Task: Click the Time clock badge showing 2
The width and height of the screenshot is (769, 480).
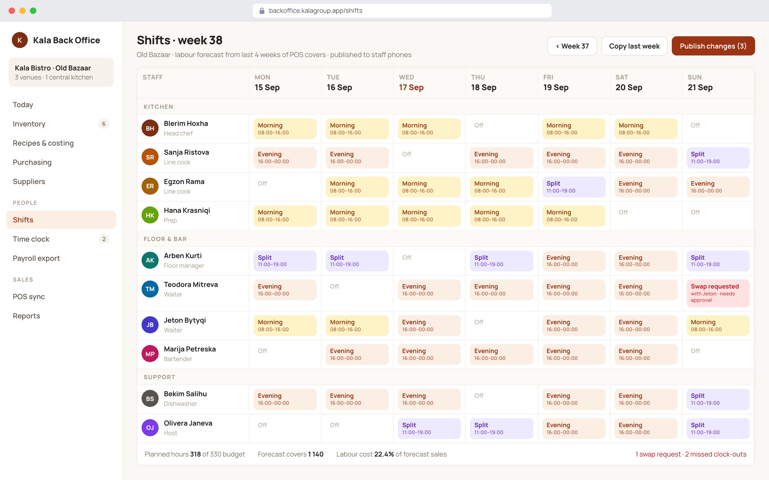Action: point(104,239)
